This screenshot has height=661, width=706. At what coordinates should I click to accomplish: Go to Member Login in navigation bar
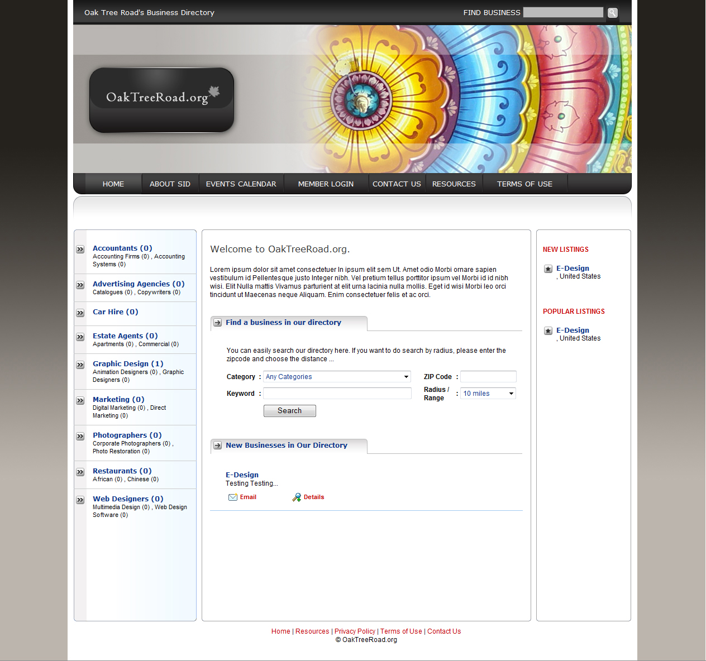326,184
